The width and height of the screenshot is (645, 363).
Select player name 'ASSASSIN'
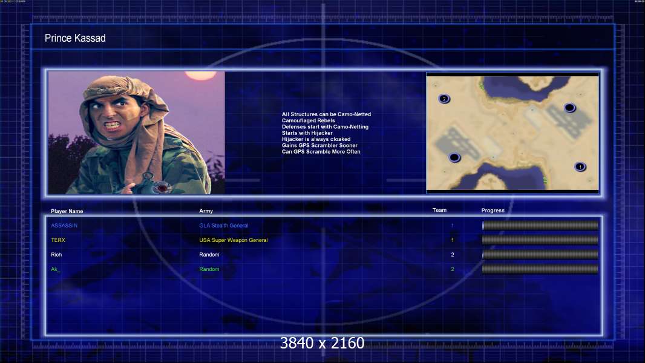click(x=64, y=226)
